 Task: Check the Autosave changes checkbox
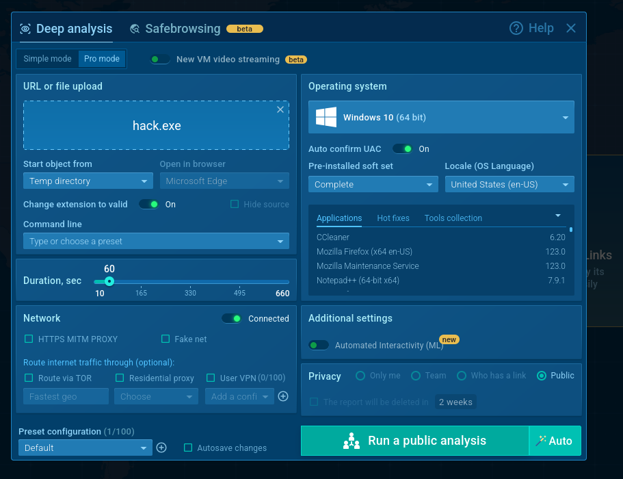188,448
